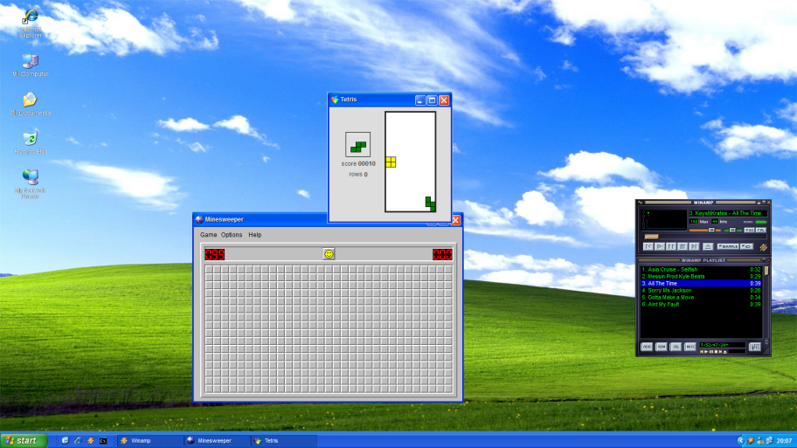
Task: Open playlist SEL button menu
Action: (676, 347)
